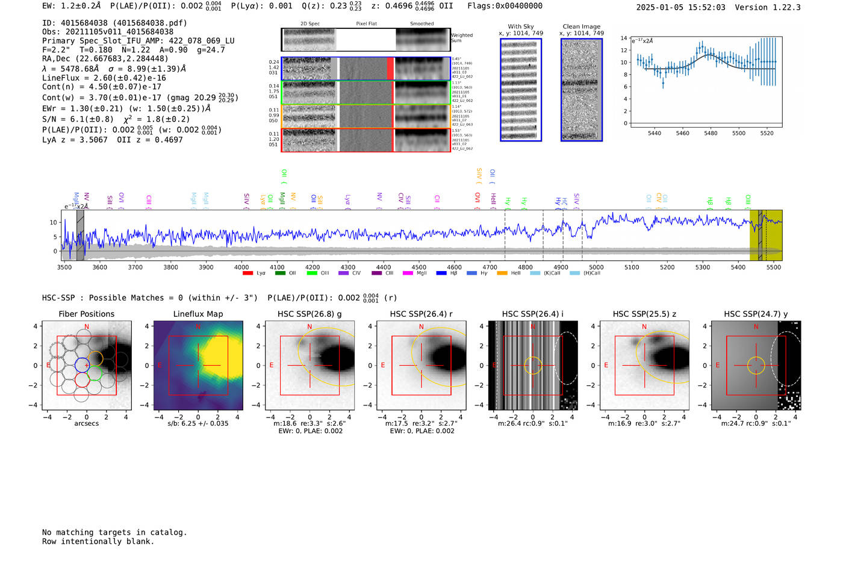The width and height of the screenshot is (843, 574).
Task: Open the HSC SSP(26.8) g image
Action: pyautogui.click(x=310, y=365)
